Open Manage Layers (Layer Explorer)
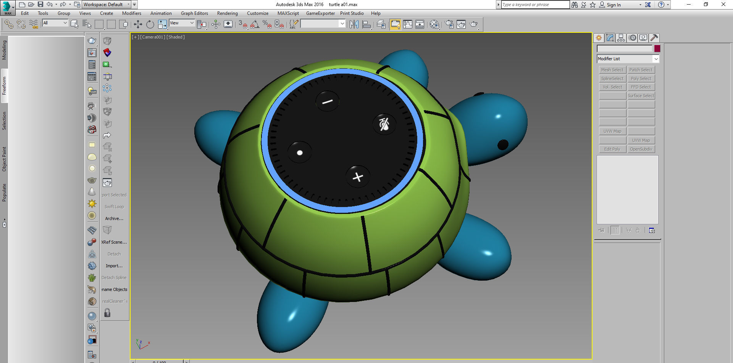The width and height of the screenshot is (733, 363). click(x=381, y=24)
